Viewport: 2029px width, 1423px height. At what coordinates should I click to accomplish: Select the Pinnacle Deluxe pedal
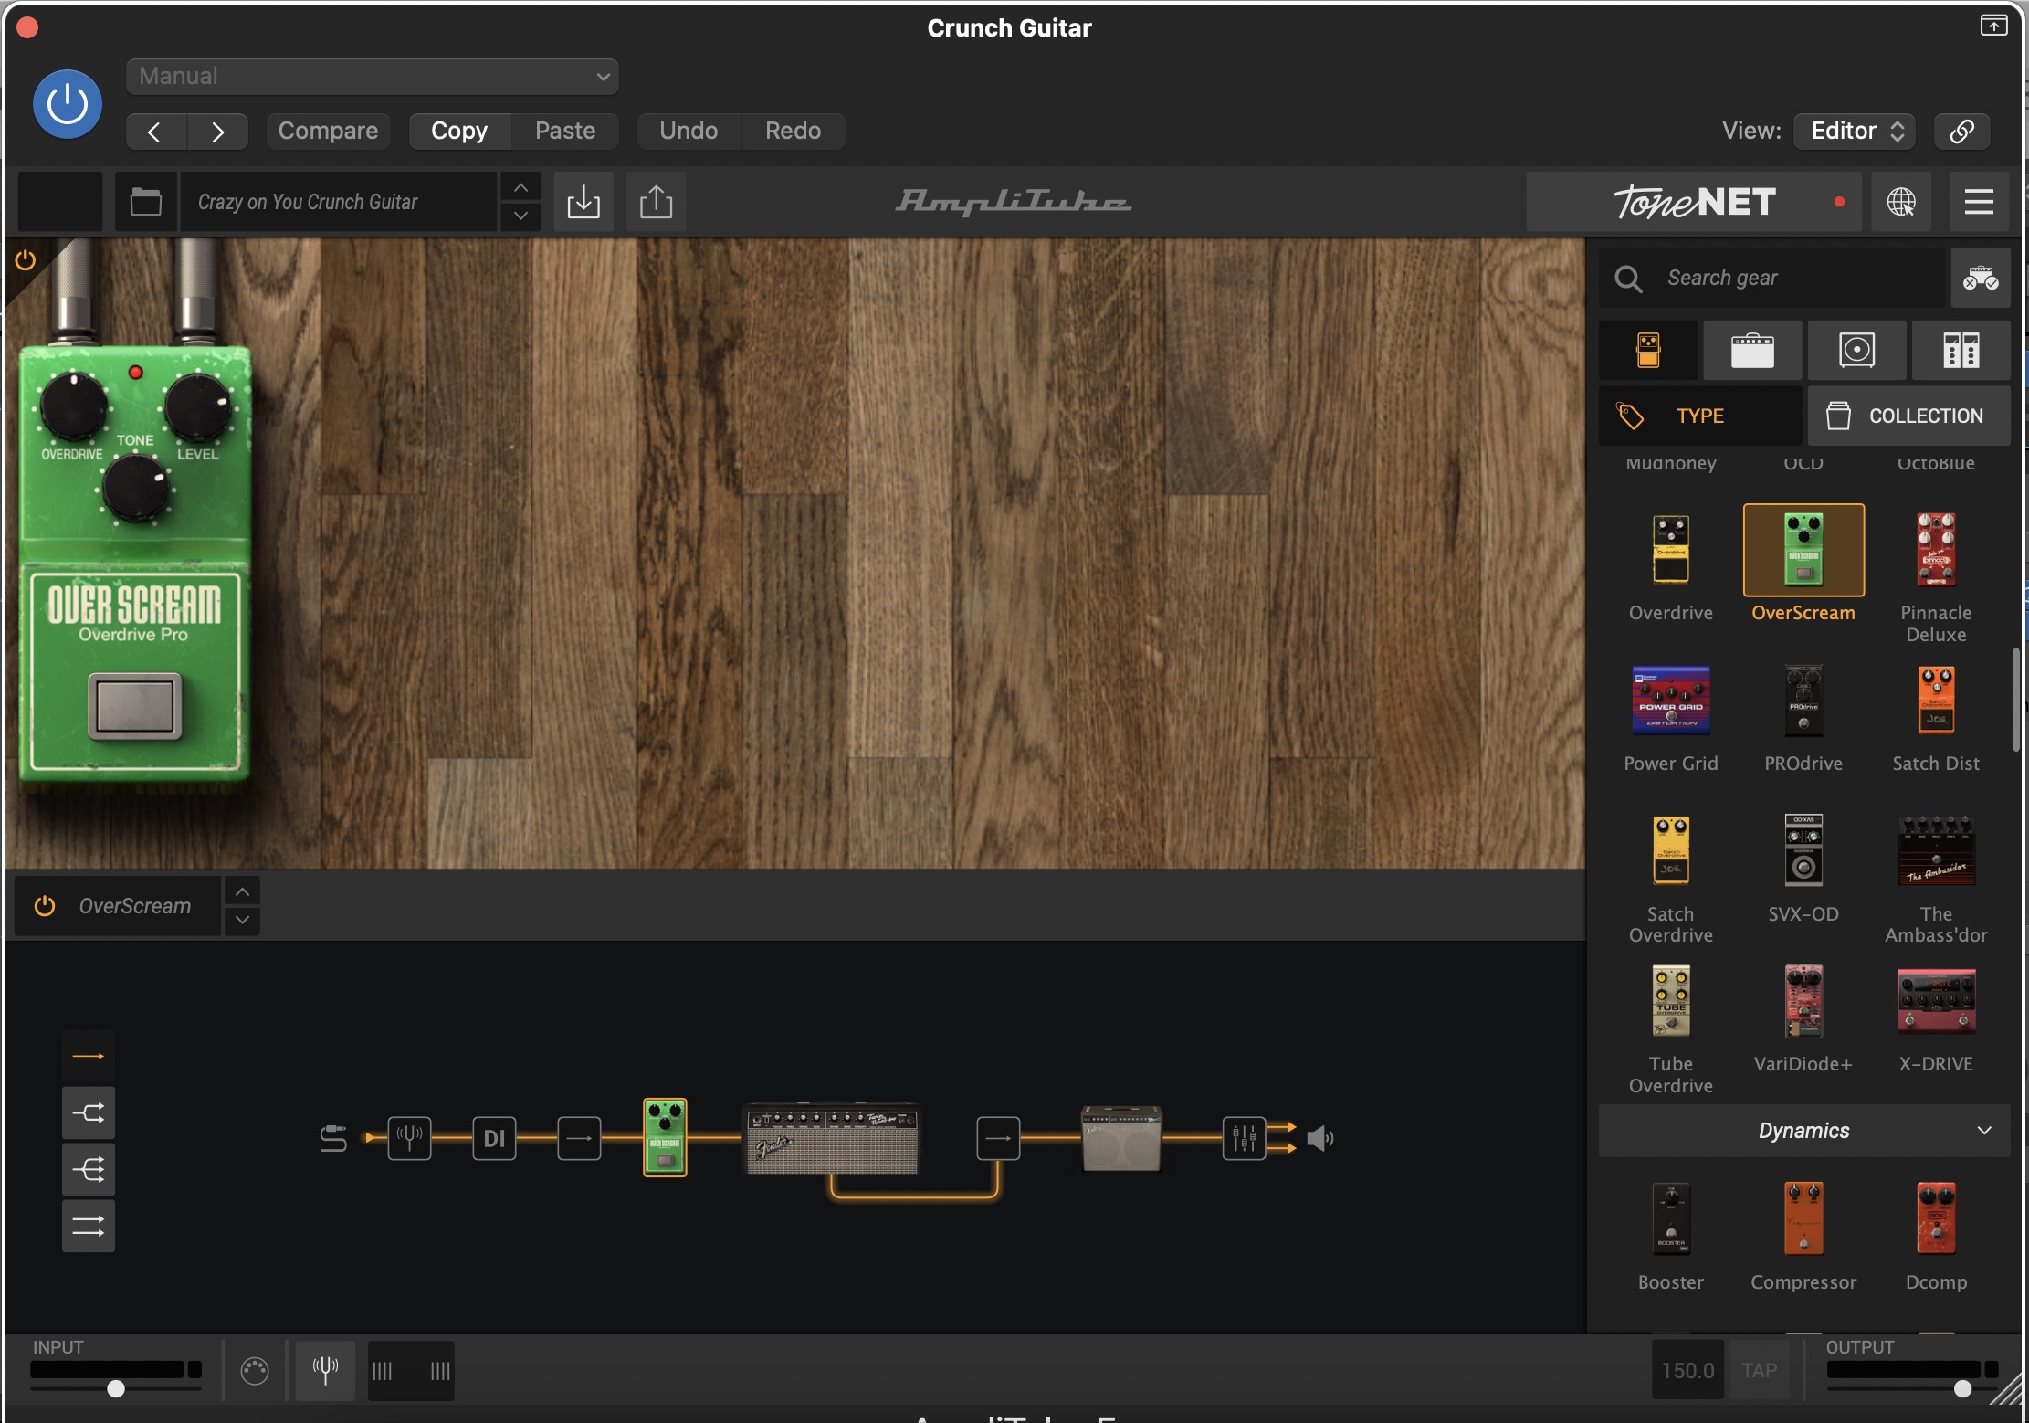click(1936, 549)
